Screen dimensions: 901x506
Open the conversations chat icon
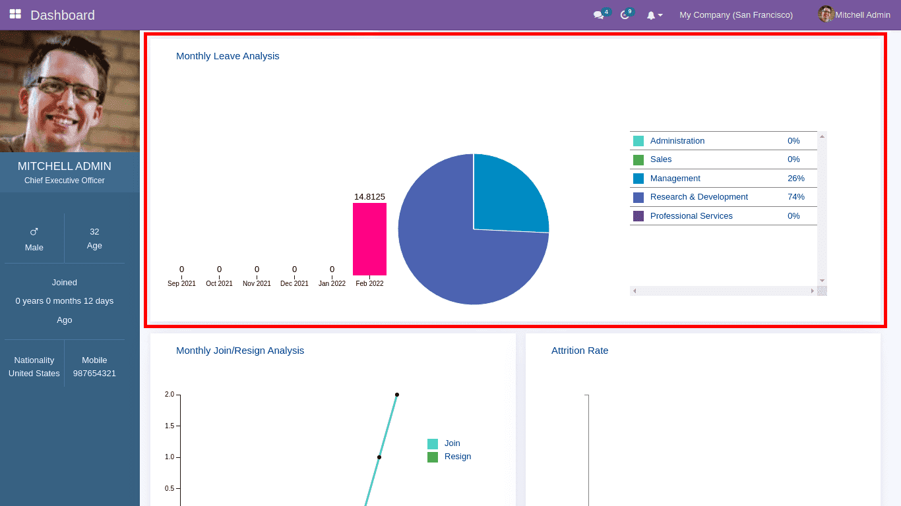598,15
